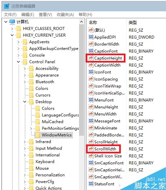The height and width of the screenshot is (190, 166).
Task: Click the Registry Editor app icon in title bar
Action: [7, 6]
